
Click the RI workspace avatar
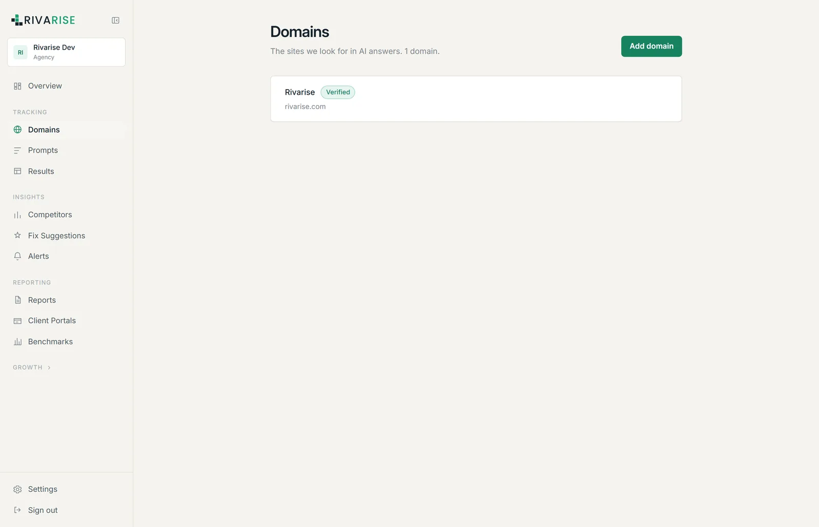tap(20, 52)
